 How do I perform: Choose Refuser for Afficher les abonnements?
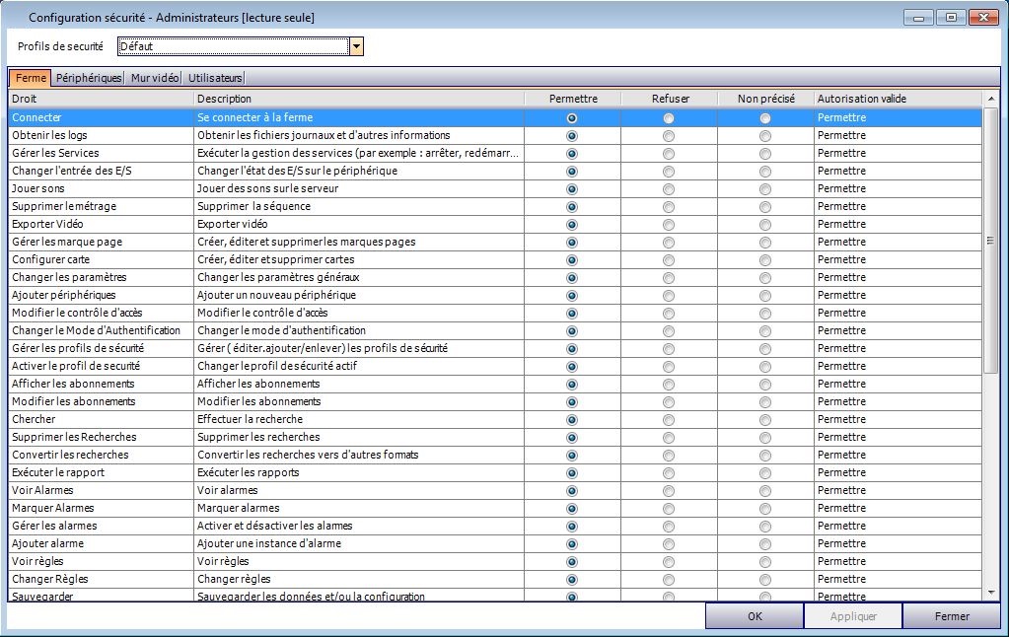point(669,385)
